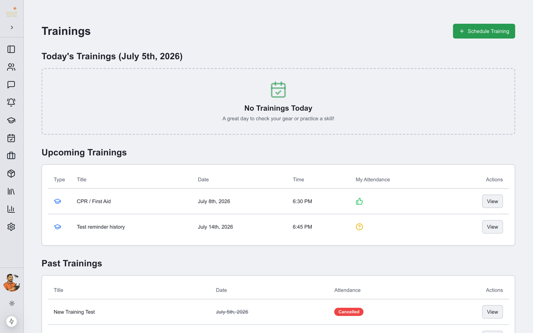The height and width of the screenshot is (333, 533).
Task: Click the user avatar in the sidebar
Action: click(12, 283)
